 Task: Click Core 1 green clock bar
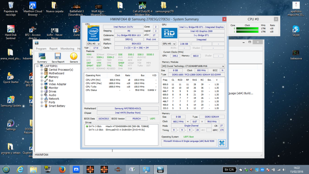247,31
